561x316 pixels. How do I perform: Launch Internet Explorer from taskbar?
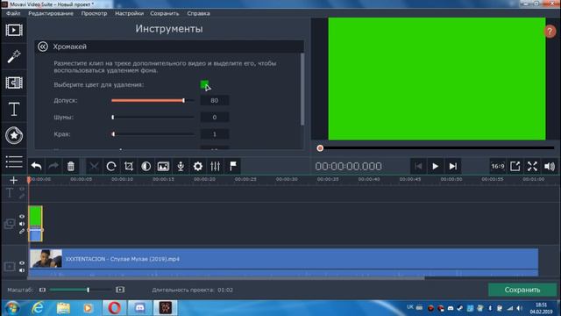click(38, 308)
